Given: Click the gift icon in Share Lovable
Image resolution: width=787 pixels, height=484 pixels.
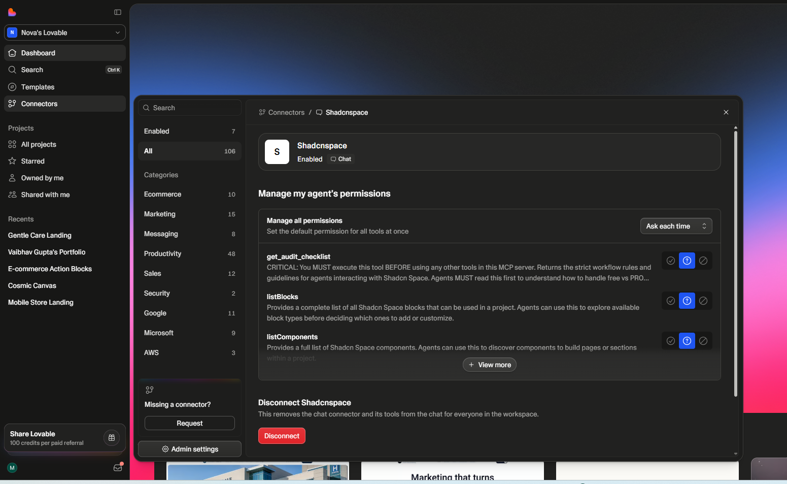Looking at the screenshot, I should pyautogui.click(x=112, y=438).
